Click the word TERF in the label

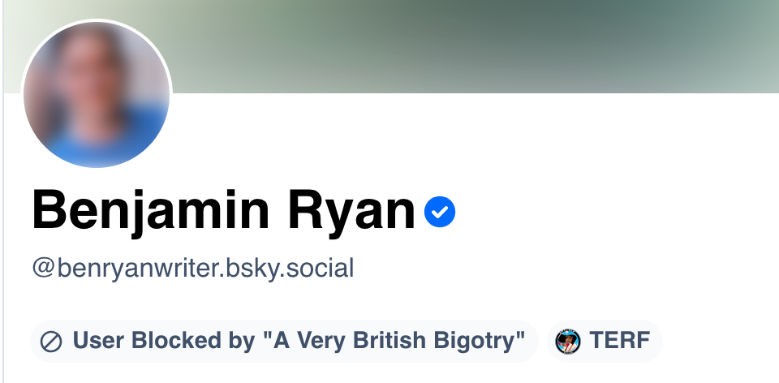point(619,342)
